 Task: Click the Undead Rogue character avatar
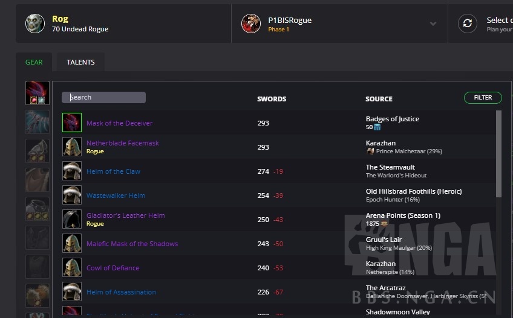click(x=35, y=24)
